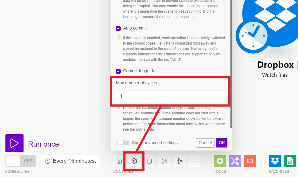This screenshot has height=177, width=298.
Task: Open scenario settings gear icon
Action: point(134,161)
